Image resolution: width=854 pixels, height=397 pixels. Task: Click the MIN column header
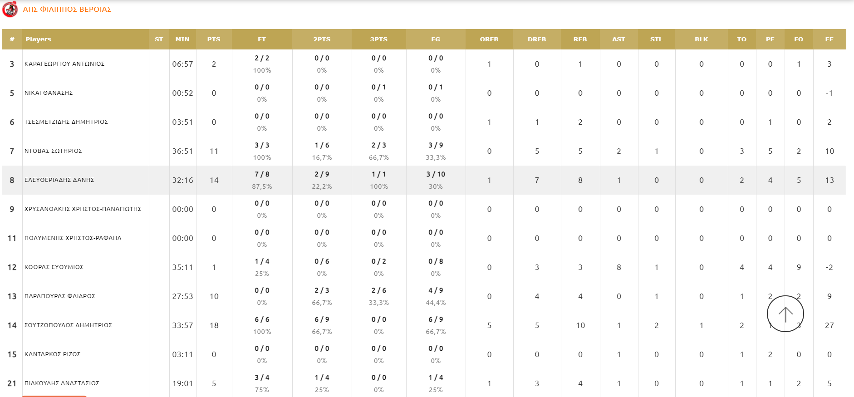182,39
